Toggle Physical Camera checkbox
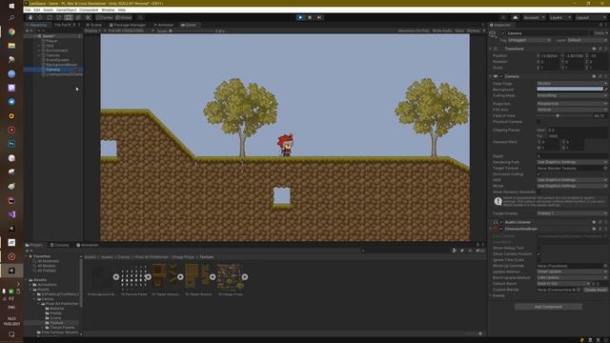 click(539, 122)
